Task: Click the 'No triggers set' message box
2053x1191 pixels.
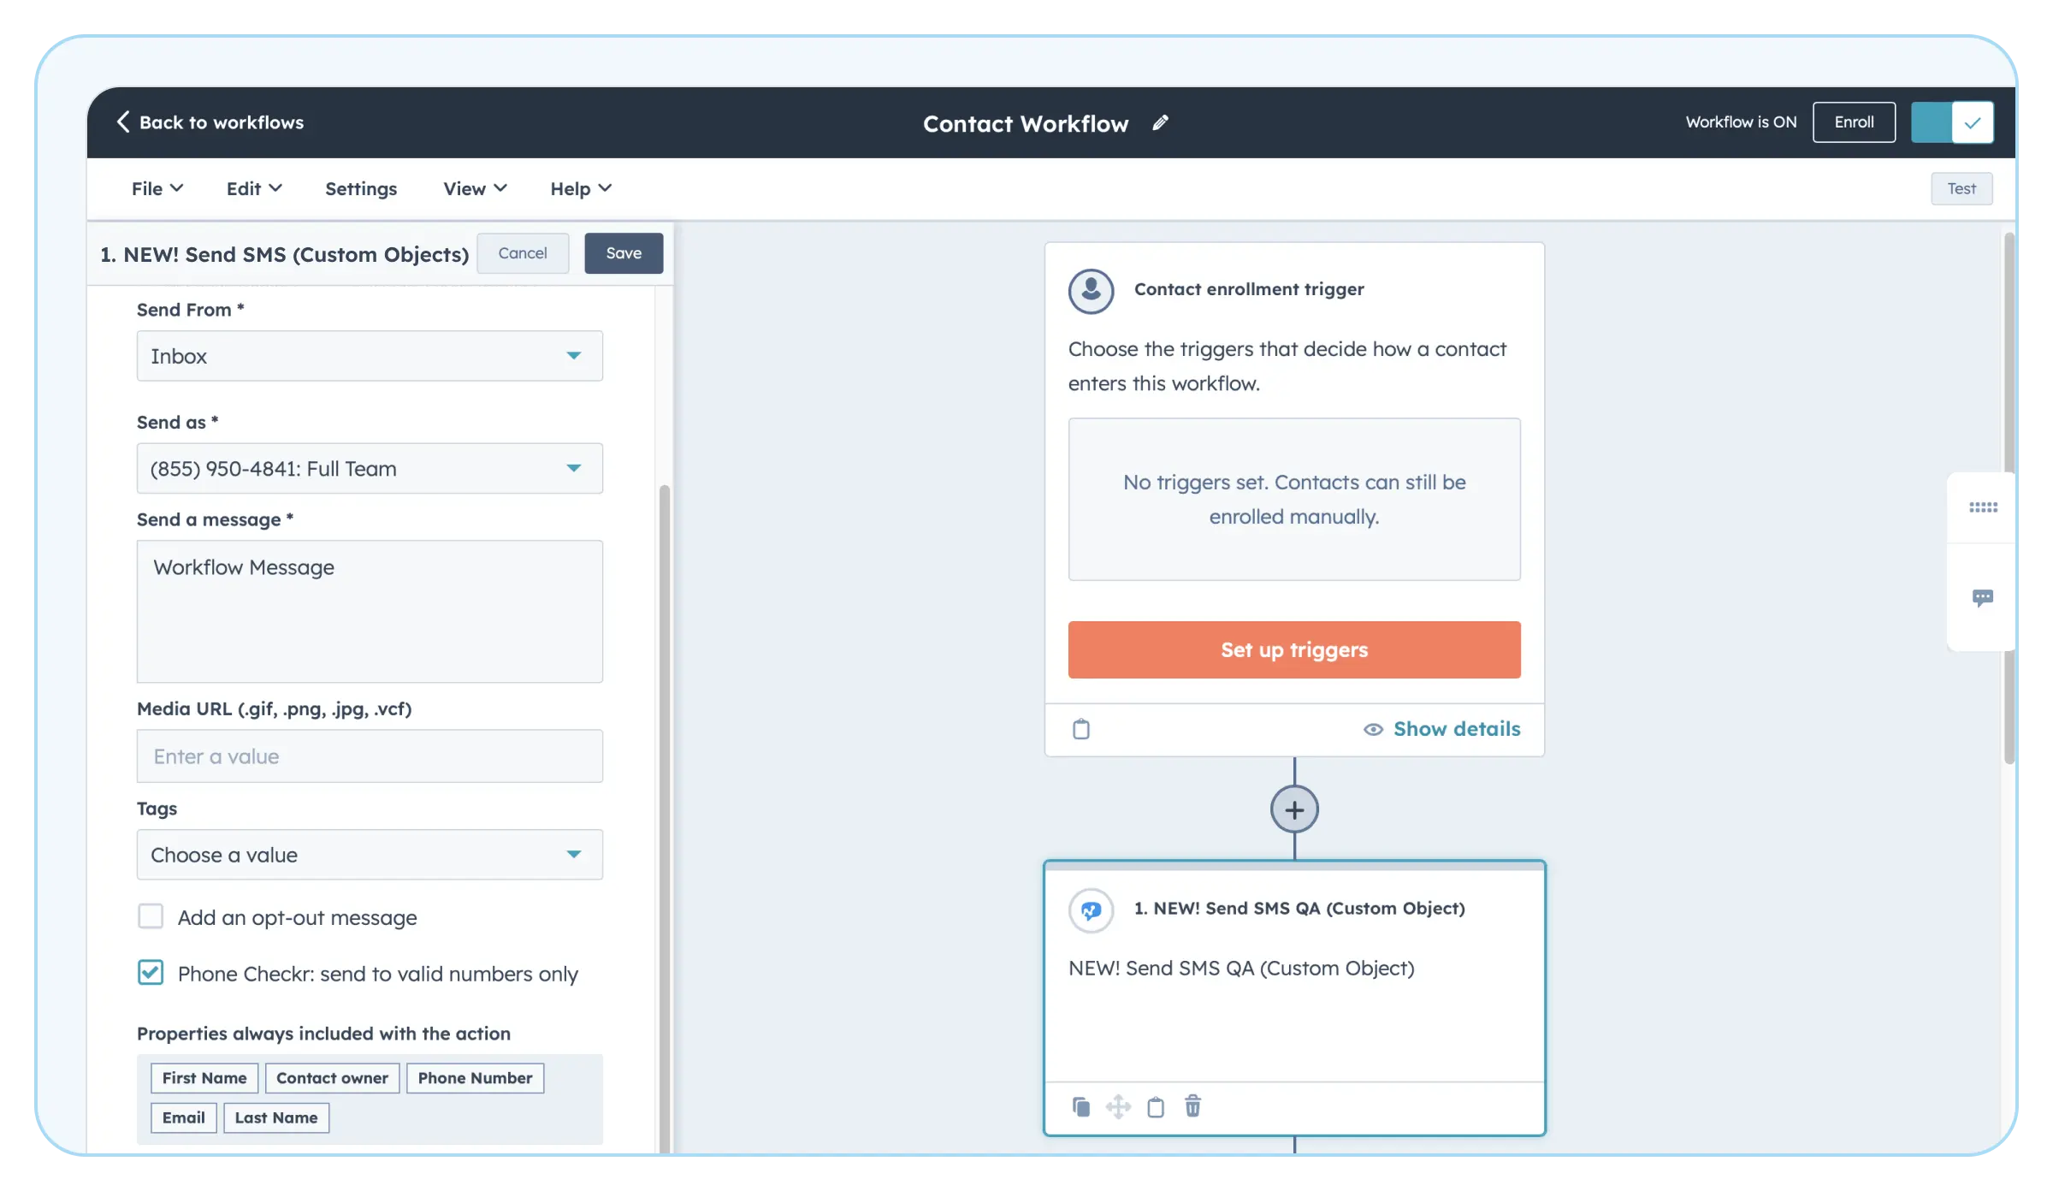Action: pyautogui.click(x=1294, y=499)
